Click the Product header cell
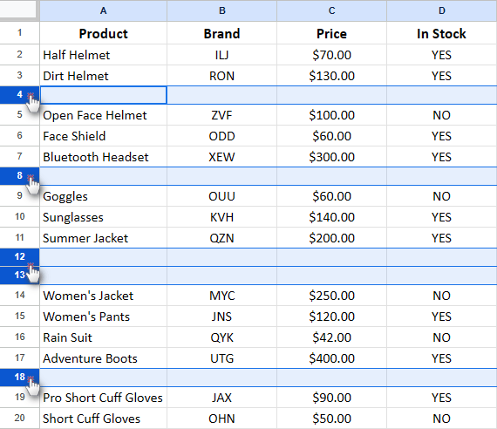Image resolution: width=497 pixels, height=429 pixels. 104,33
